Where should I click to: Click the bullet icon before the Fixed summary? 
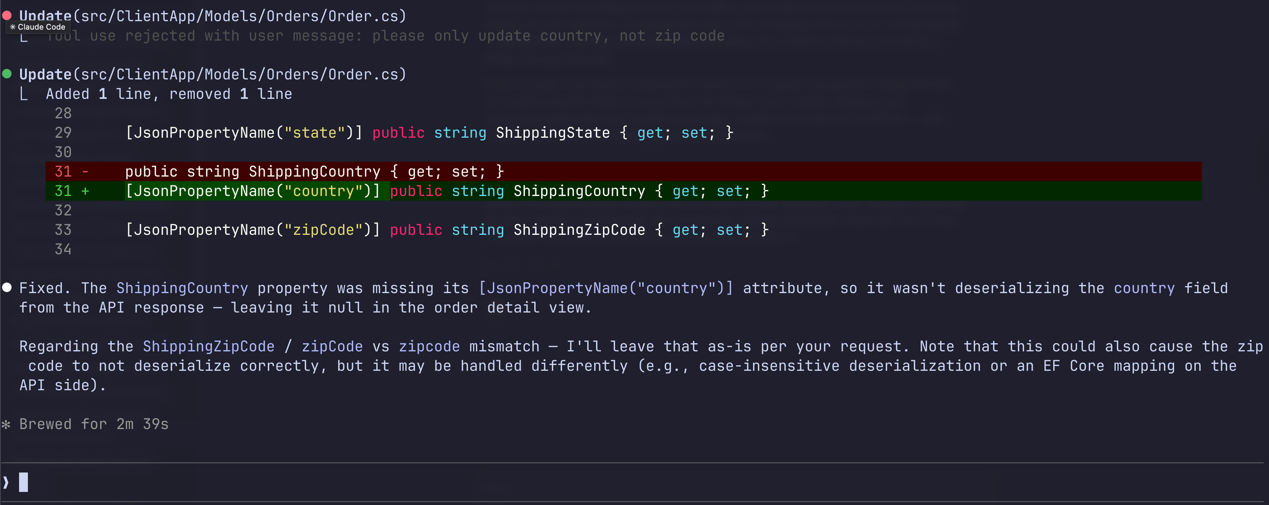click(7, 287)
